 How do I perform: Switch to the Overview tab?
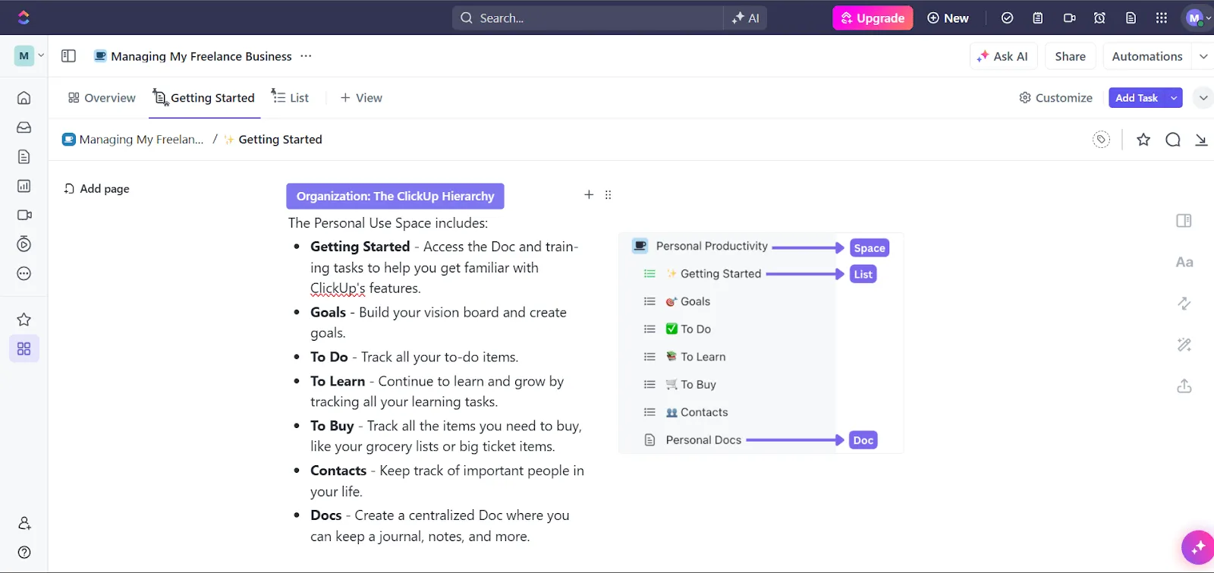(102, 98)
